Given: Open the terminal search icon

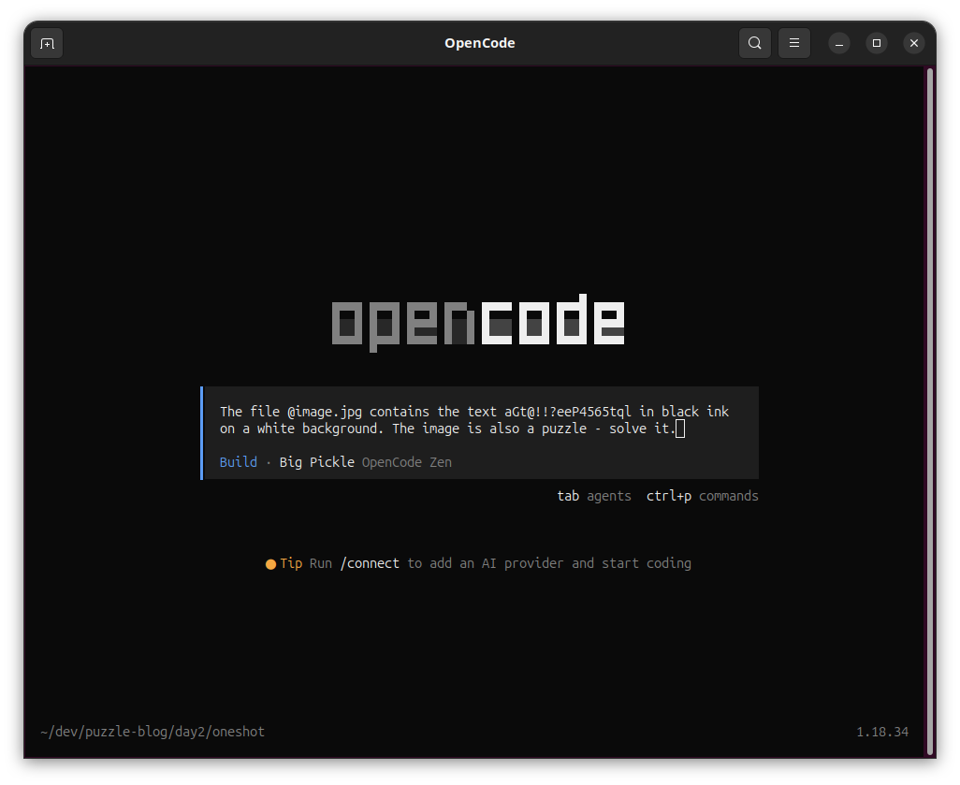Looking at the screenshot, I should 755,43.
